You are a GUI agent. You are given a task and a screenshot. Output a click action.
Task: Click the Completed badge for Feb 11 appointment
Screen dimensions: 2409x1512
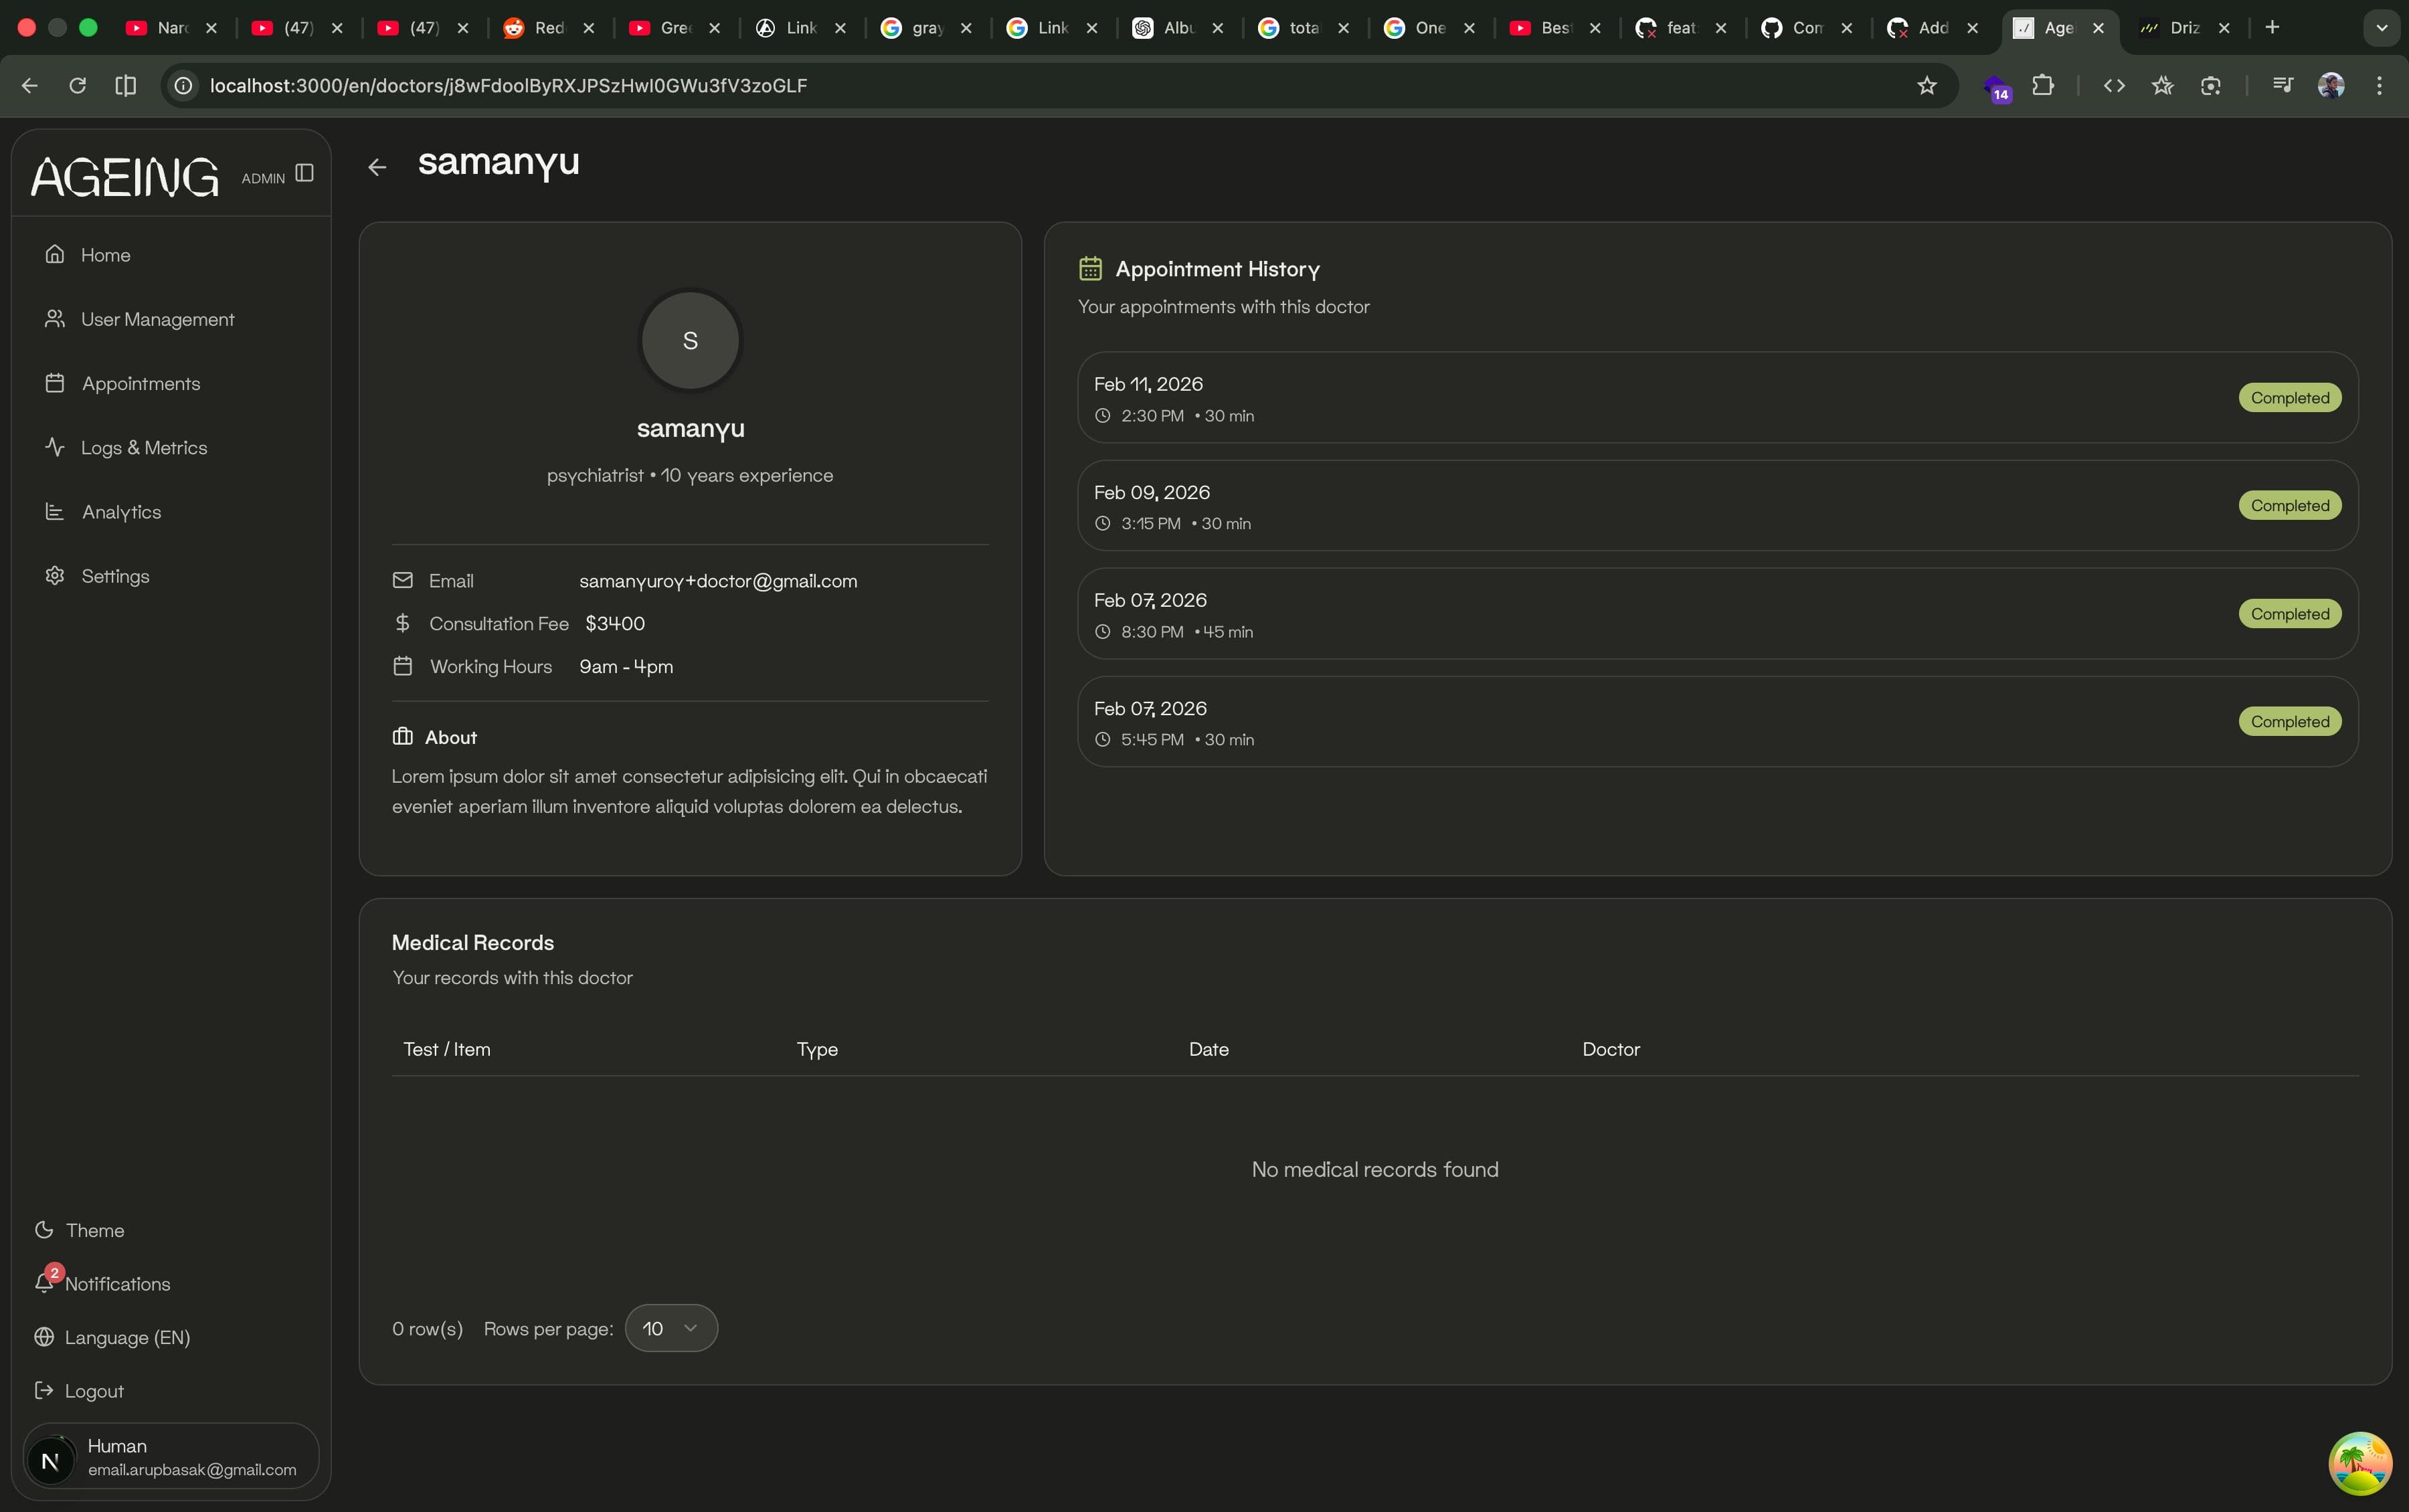(2289, 397)
